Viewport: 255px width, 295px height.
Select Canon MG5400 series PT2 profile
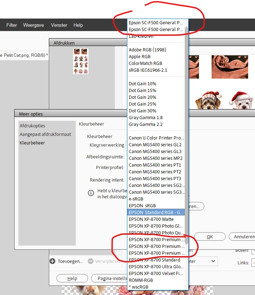coord(156,172)
